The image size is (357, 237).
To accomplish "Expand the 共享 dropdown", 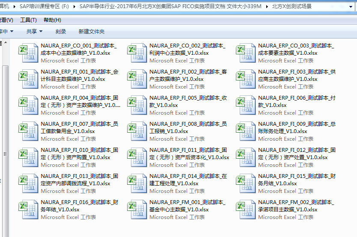I will coord(34,31).
